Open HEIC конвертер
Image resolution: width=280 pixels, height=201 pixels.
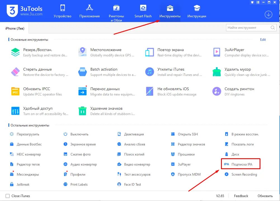pyautogui.click(x=25, y=154)
